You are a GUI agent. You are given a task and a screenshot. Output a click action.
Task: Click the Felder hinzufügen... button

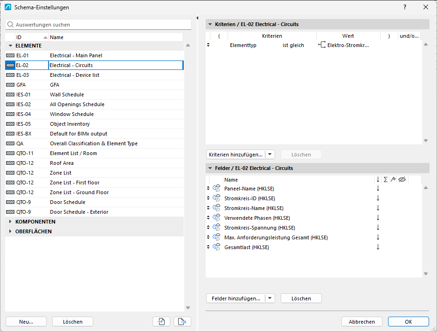tap(236, 298)
